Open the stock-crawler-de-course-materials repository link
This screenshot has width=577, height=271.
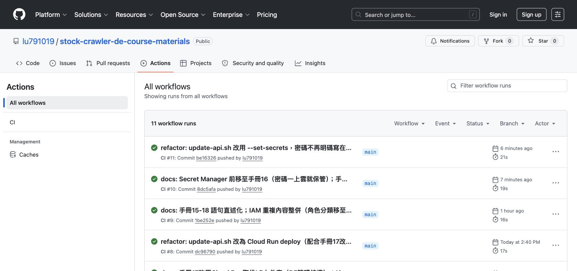tap(125, 41)
